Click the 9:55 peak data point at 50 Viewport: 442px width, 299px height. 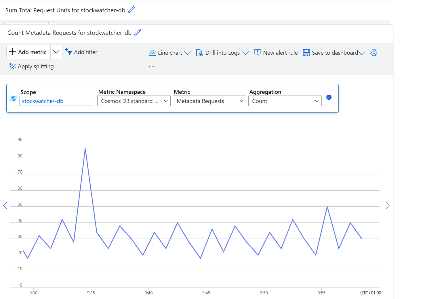point(327,207)
